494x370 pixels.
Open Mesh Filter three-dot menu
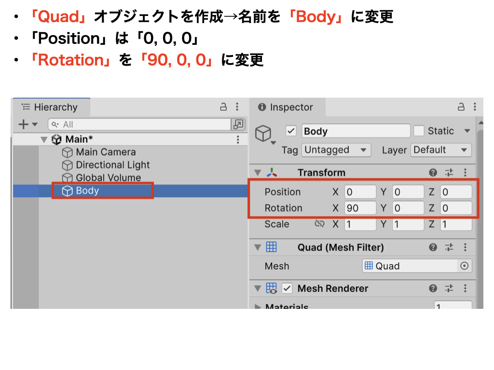pyautogui.click(x=465, y=247)
